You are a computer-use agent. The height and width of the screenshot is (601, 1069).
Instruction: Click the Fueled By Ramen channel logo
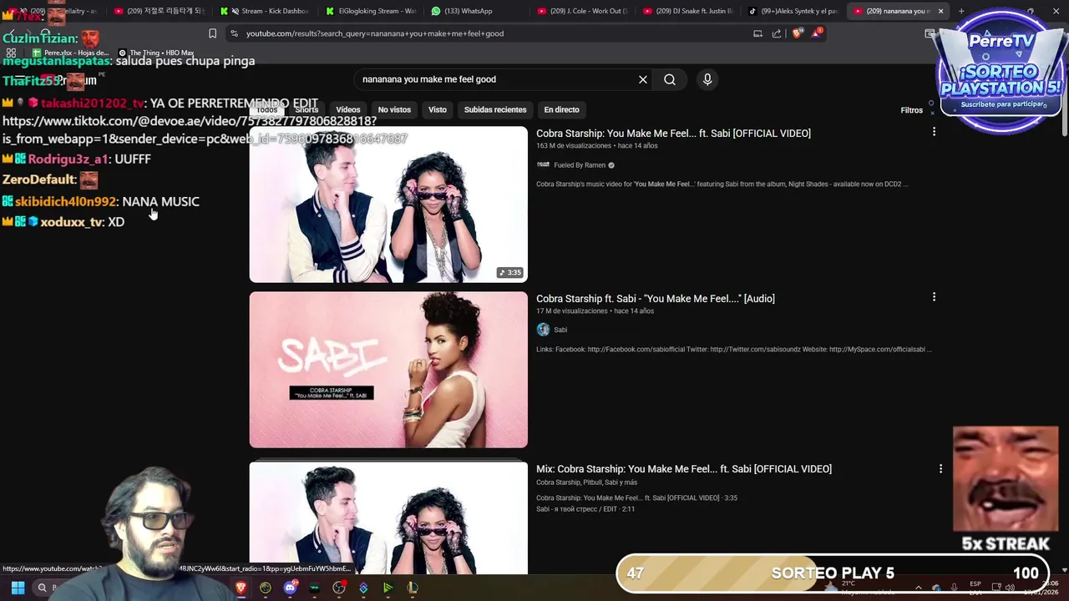[x=543, y=165]
